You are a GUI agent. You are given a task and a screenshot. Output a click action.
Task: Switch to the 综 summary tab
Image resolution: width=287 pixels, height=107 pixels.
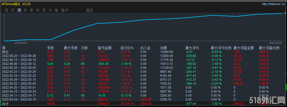[6, 10]
